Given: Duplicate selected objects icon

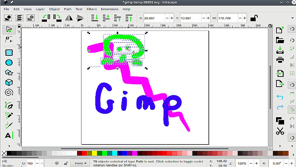Looking at the screenshot, I should tap(280, 121).
